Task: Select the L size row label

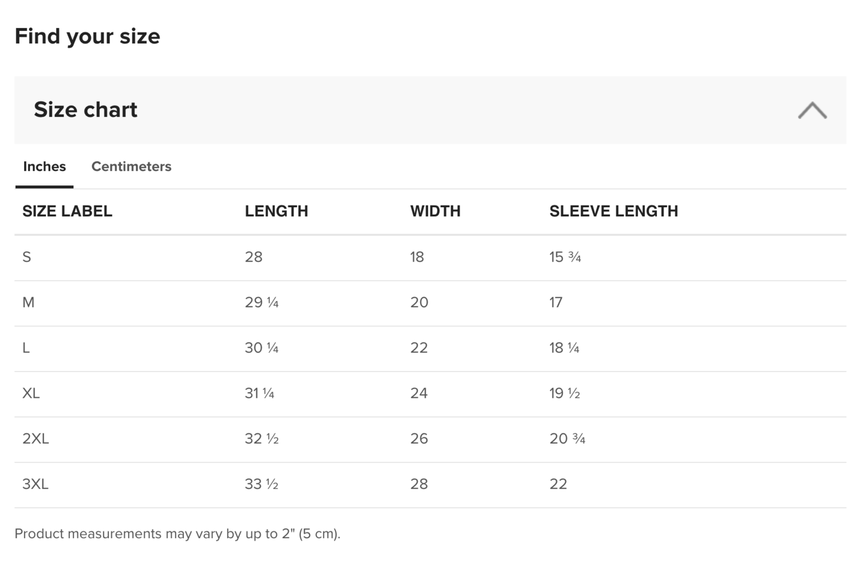Action: (26, 348)
